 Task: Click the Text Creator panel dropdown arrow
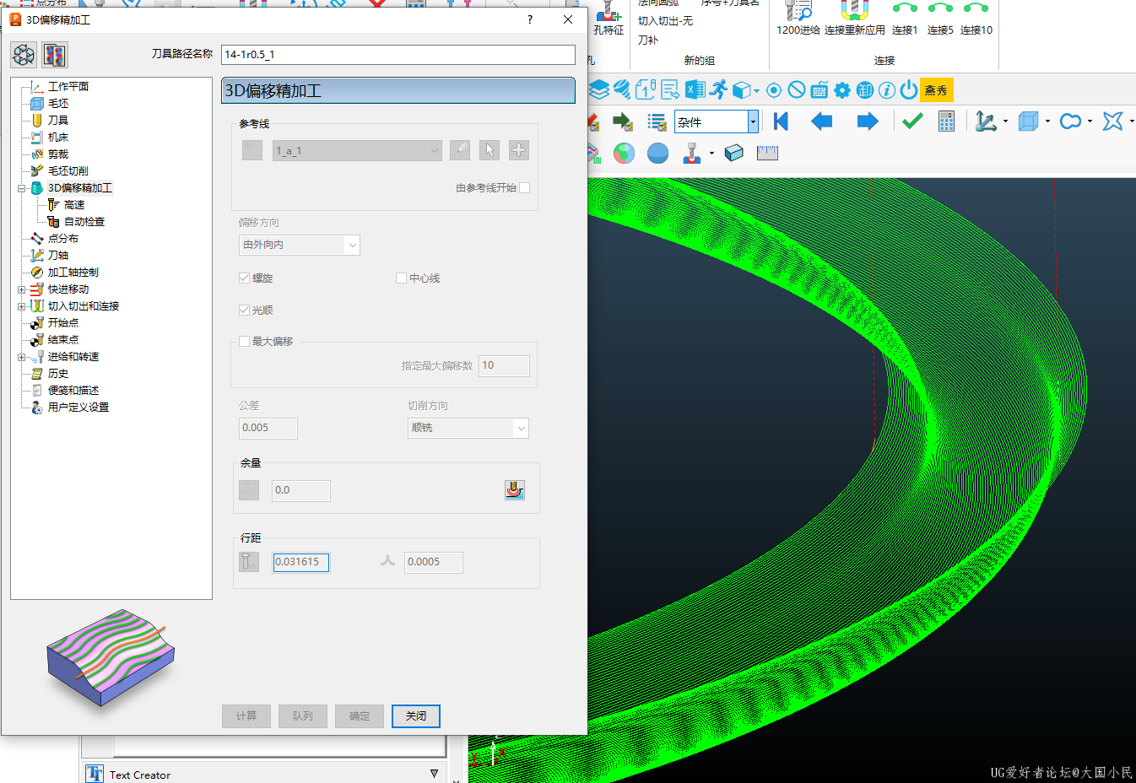pos(434,774)
